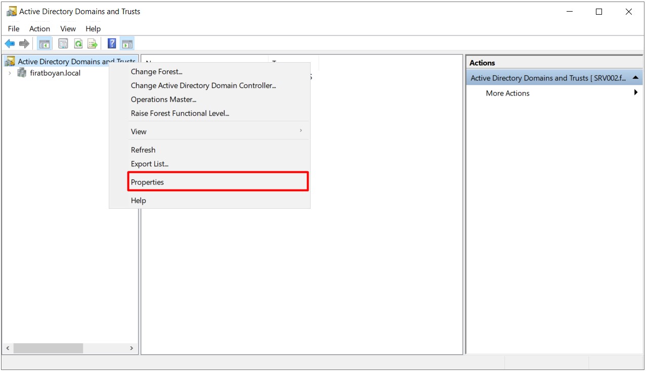The height and width of the screenshot is (371, 646).
Task: Click the app icon in the title bar
Action: pyautogui.click(x=11, y=11)
